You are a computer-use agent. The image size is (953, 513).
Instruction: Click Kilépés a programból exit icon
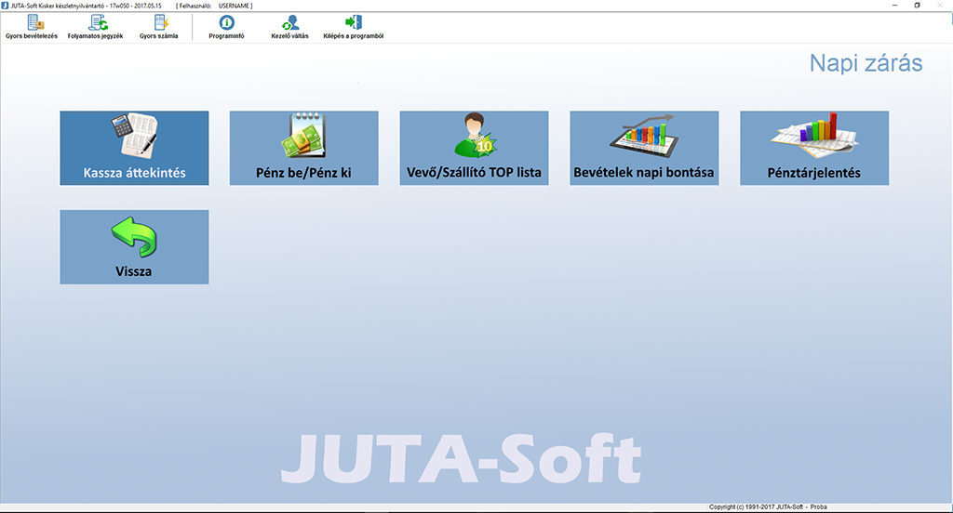[353, 27]
